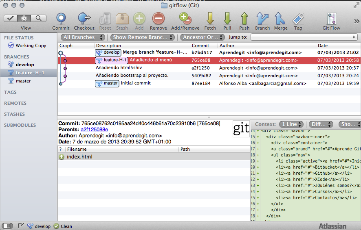
Task: Open the Git Flow tool
Action: [331, 19]
